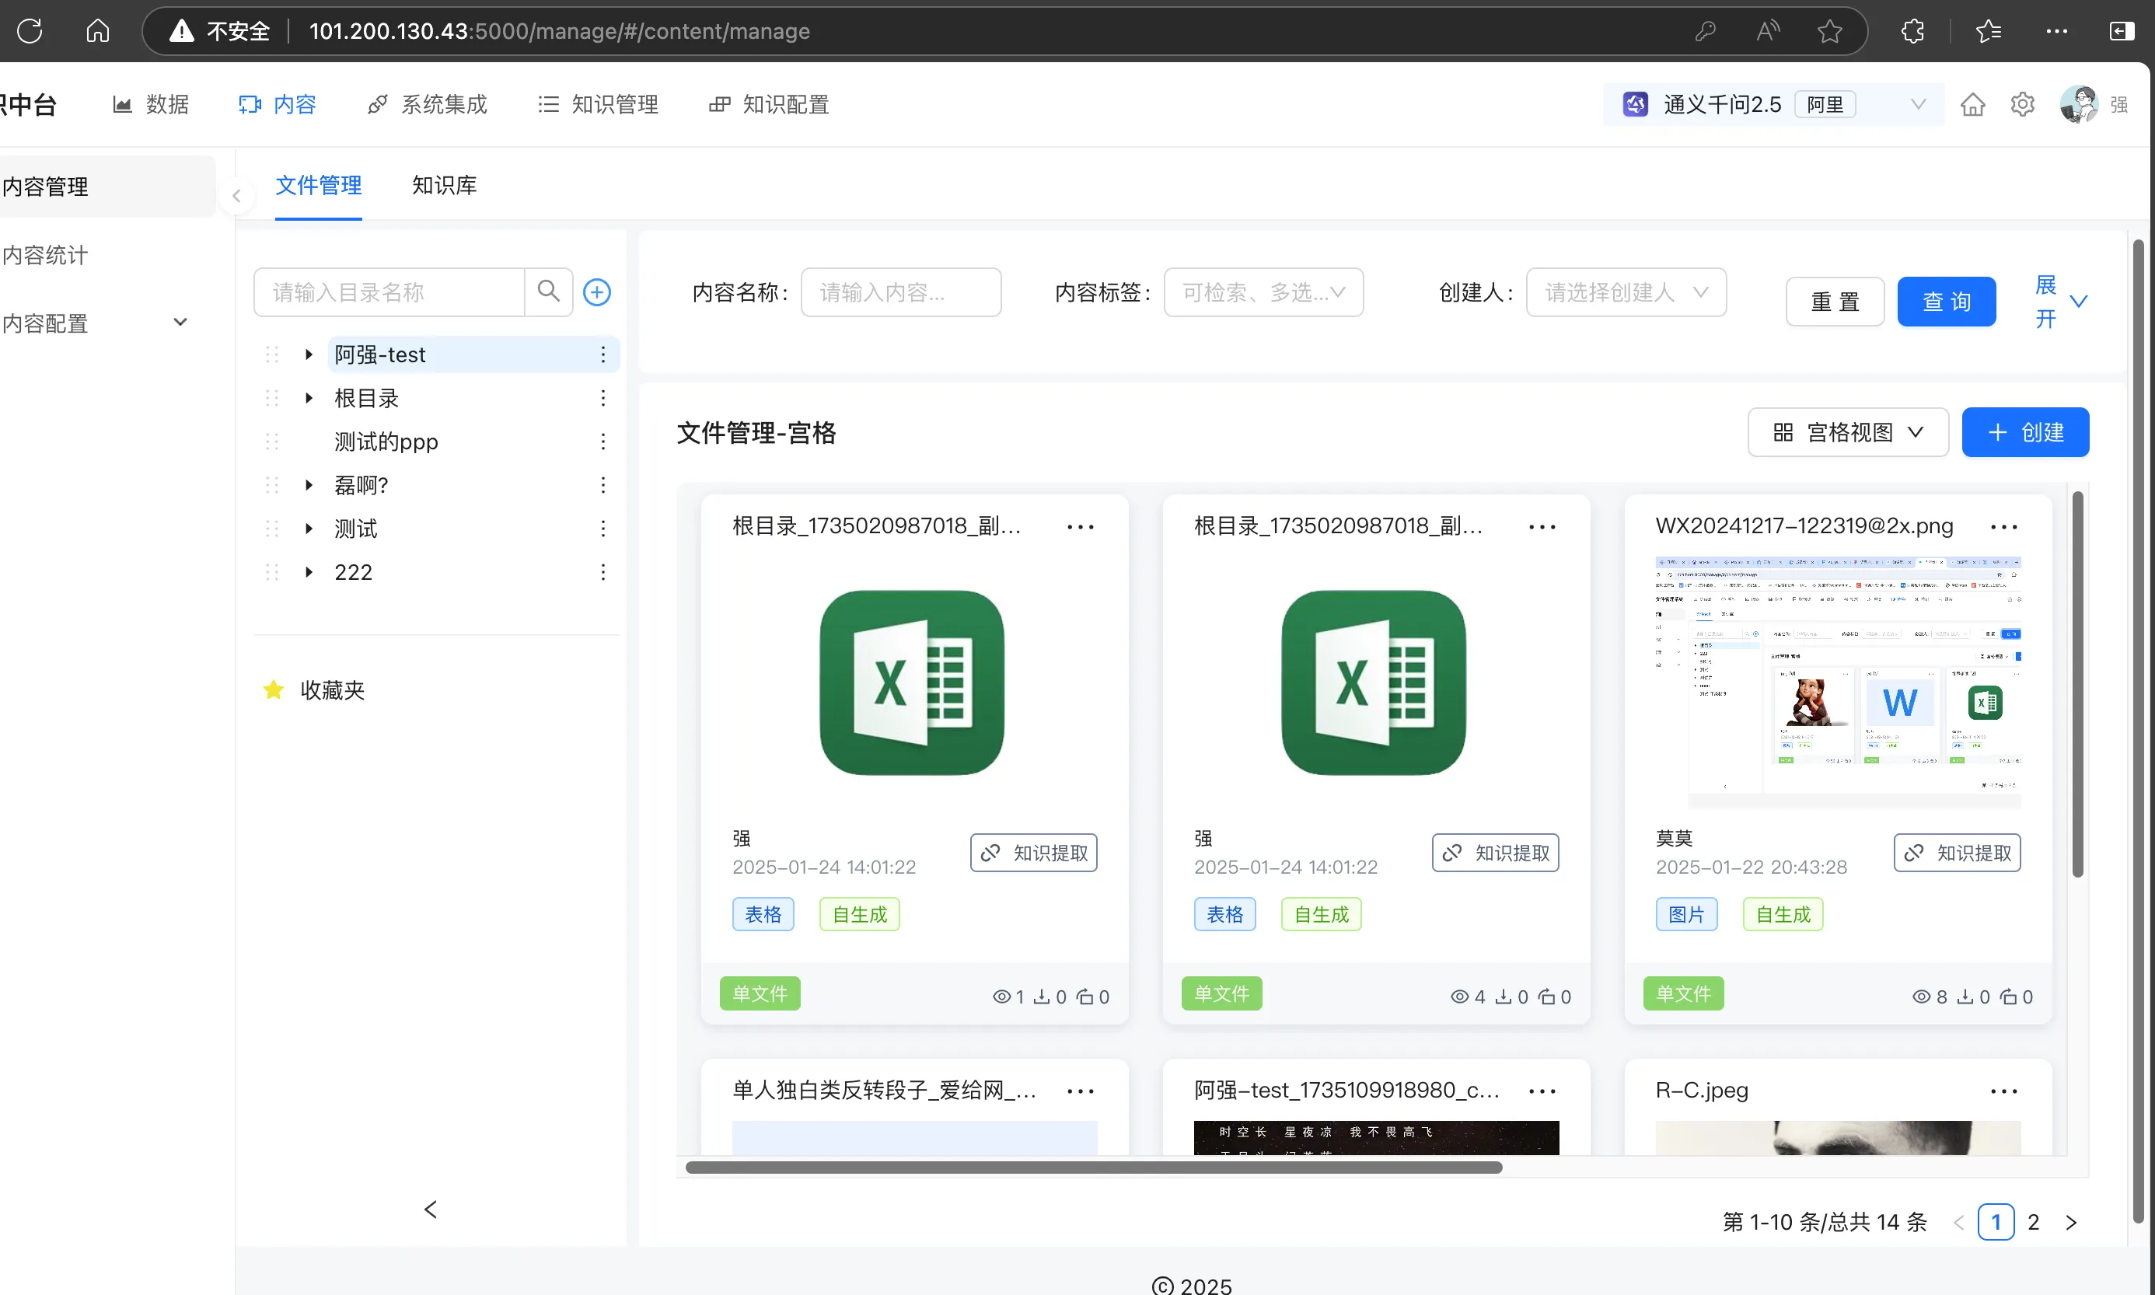Open the 创建人 creator dropdown
This screenshot has width=2155, height=1295.
tap(1626, 292)
